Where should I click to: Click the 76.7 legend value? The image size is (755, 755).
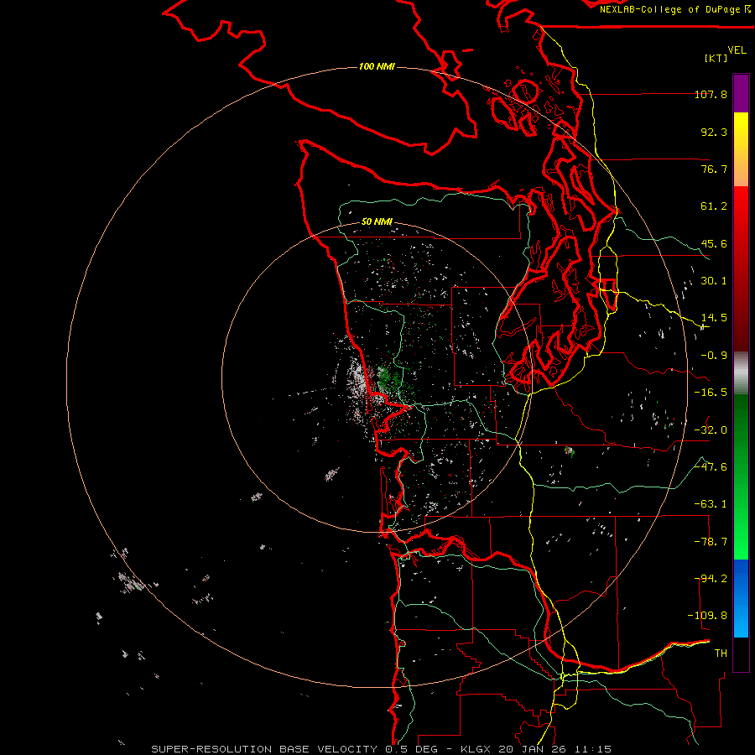714,169
